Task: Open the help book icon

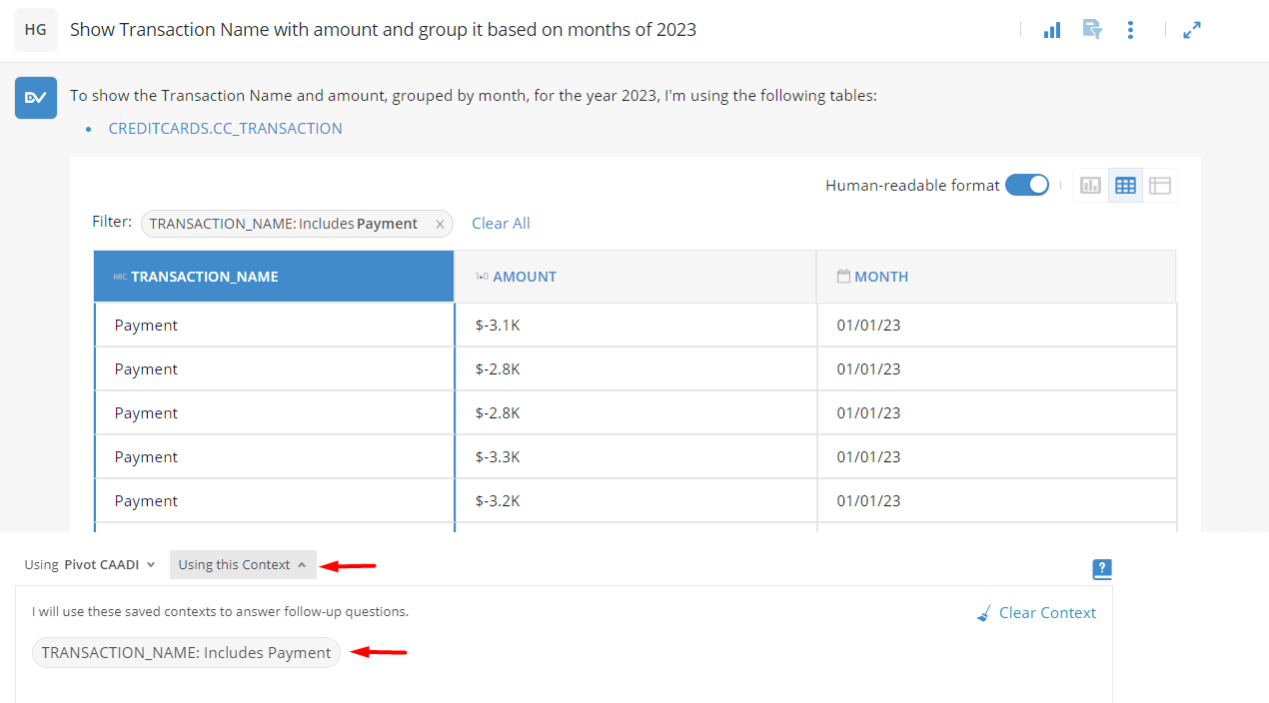Action: [x=1102, y=569]
